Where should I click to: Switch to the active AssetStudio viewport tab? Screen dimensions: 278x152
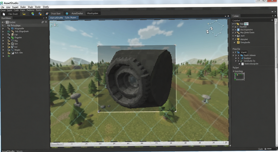coord(56,18)
